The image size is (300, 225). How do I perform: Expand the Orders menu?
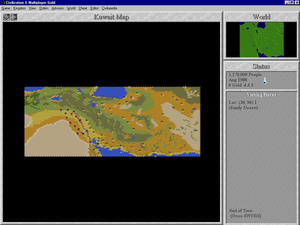pos(44,8)
